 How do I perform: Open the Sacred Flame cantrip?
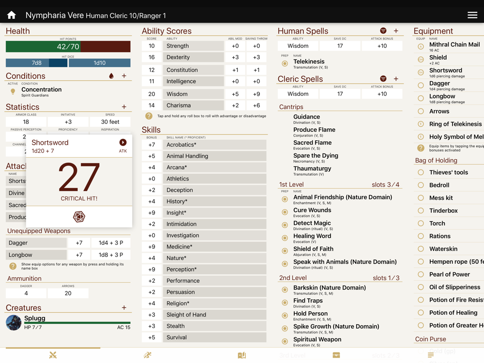pyautogui.click(x=312, y=143)
